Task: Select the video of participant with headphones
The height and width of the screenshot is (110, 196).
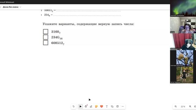Action: click(x=183, y=25)
